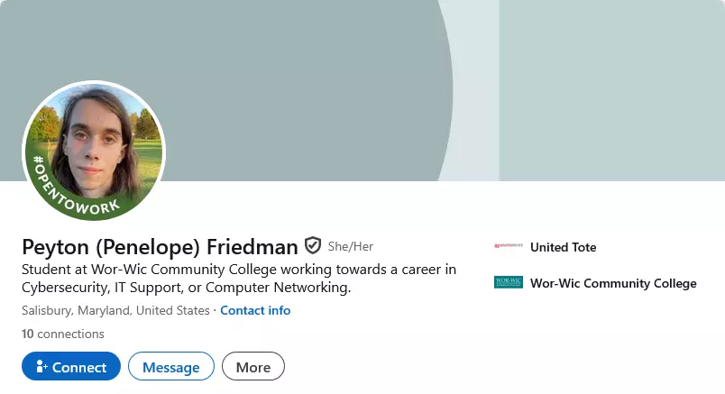Click the person-plus icon inside Connect button
The image size is (725, 394).
pos(41,367)
